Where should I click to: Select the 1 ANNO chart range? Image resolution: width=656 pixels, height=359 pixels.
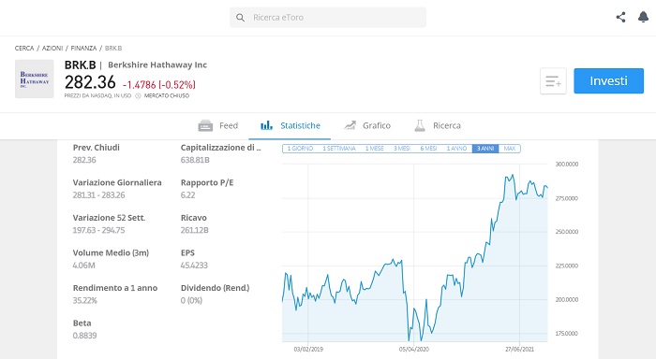457,149
